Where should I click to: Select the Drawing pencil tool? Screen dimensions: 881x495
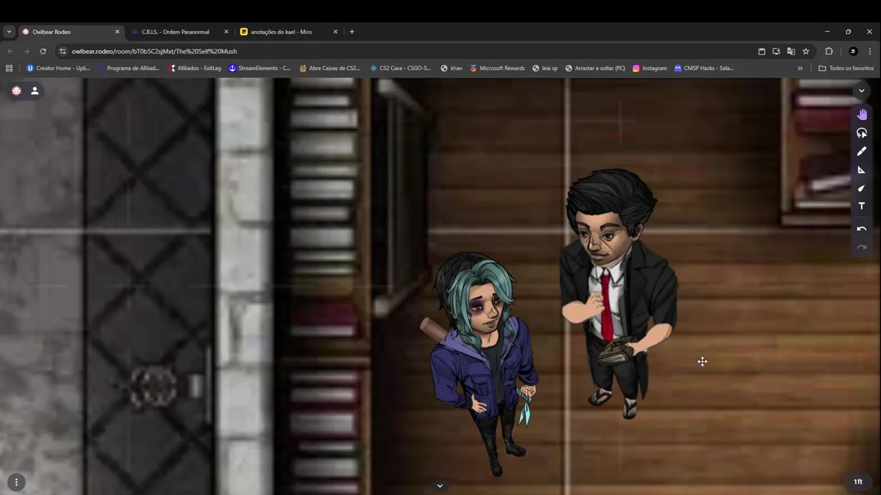coord(862,151)
